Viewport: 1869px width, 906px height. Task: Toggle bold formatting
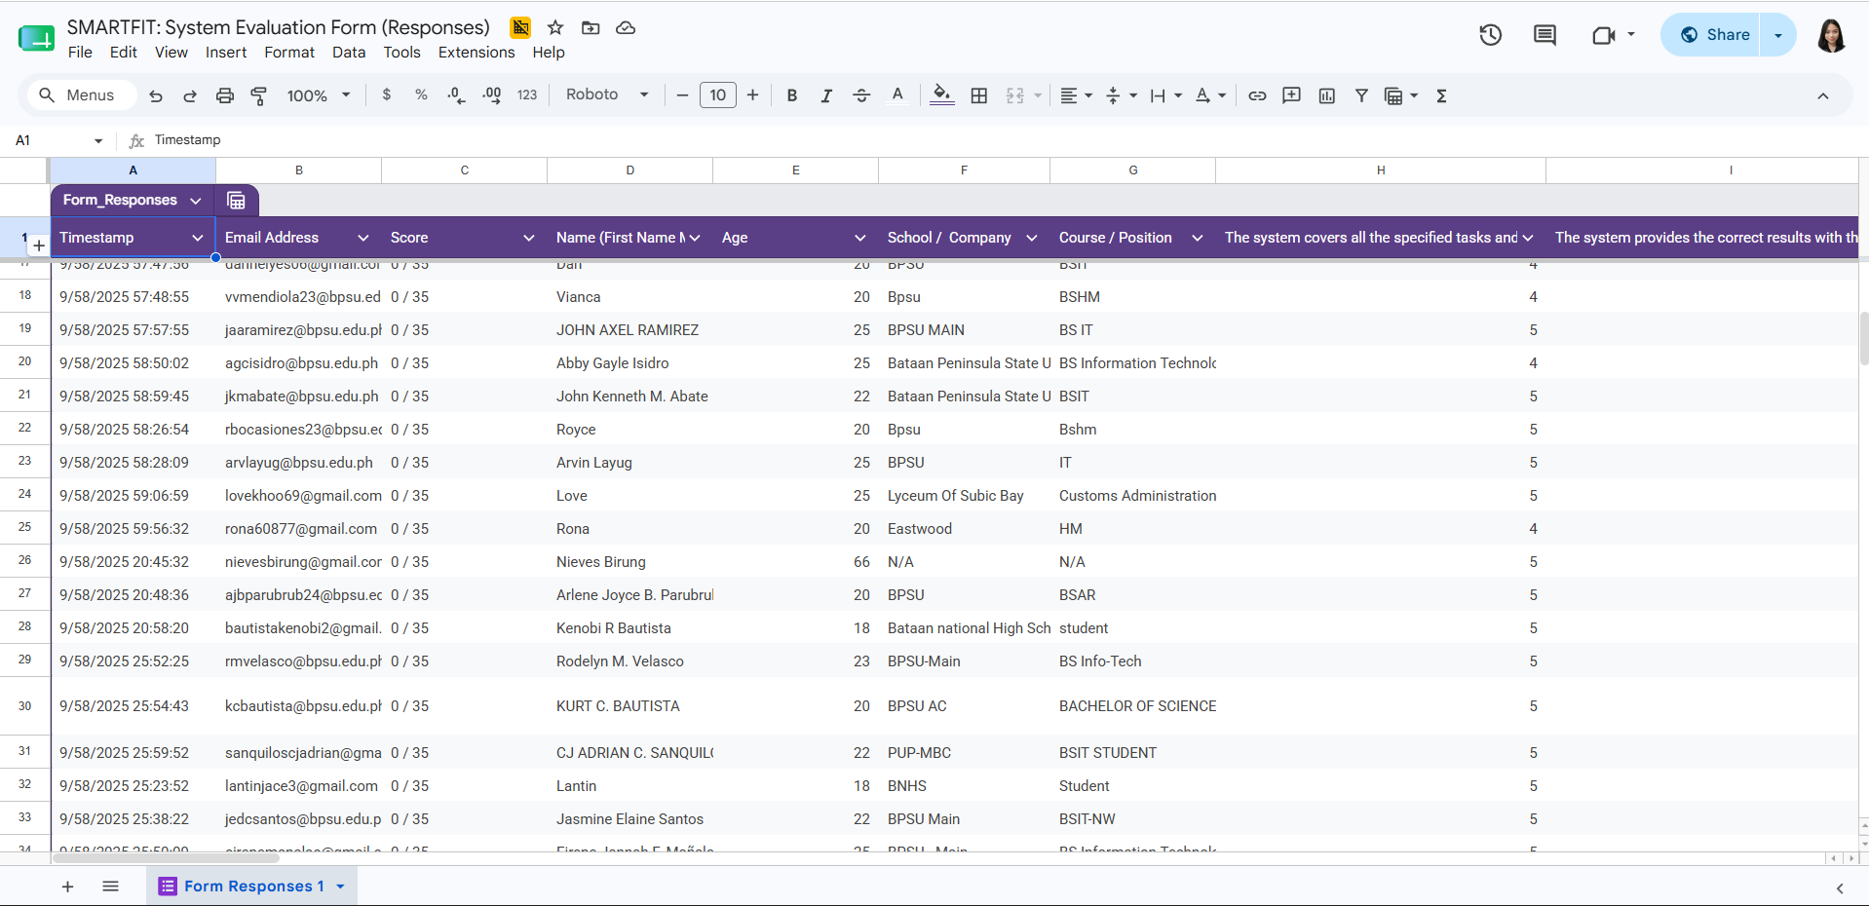[x=791, y=95]
